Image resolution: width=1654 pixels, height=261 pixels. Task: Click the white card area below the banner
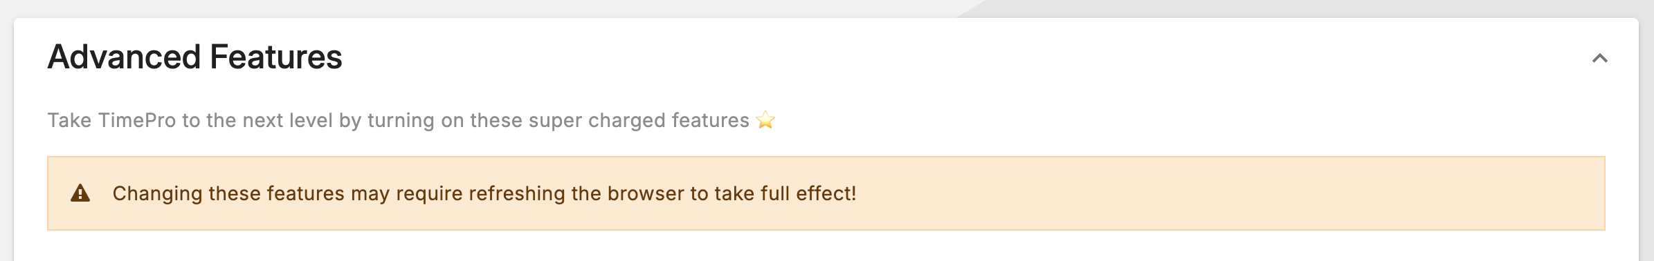(x=826, y=246)
